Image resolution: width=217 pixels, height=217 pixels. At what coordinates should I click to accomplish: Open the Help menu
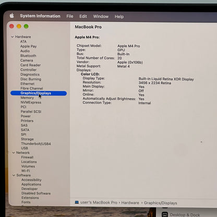[x=119, y=17]
